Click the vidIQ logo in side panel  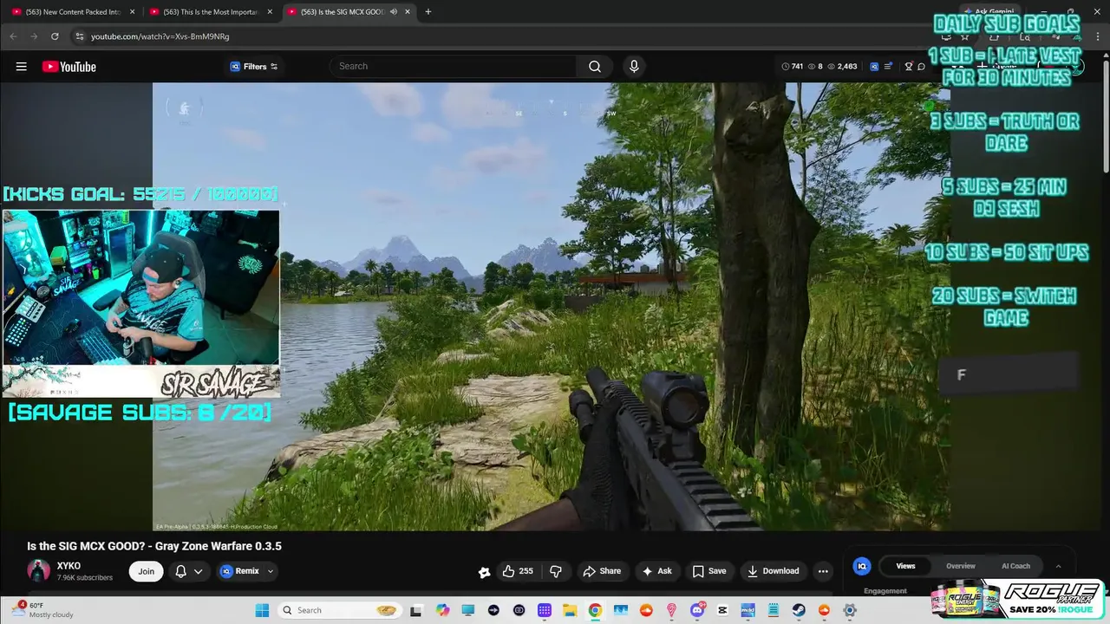[862, 566]
